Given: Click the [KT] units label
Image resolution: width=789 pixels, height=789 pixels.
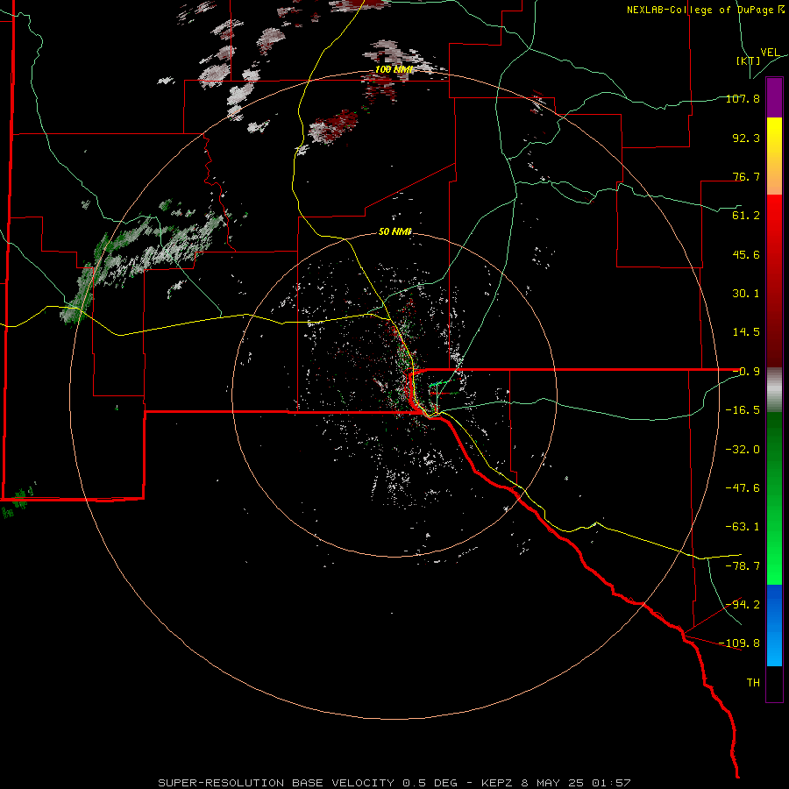Looking at the screenshot, I should click(x=748, y=60).
